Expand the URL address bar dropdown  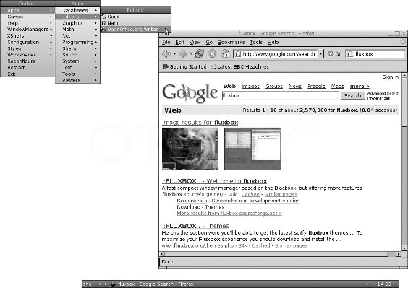point(321,53)
